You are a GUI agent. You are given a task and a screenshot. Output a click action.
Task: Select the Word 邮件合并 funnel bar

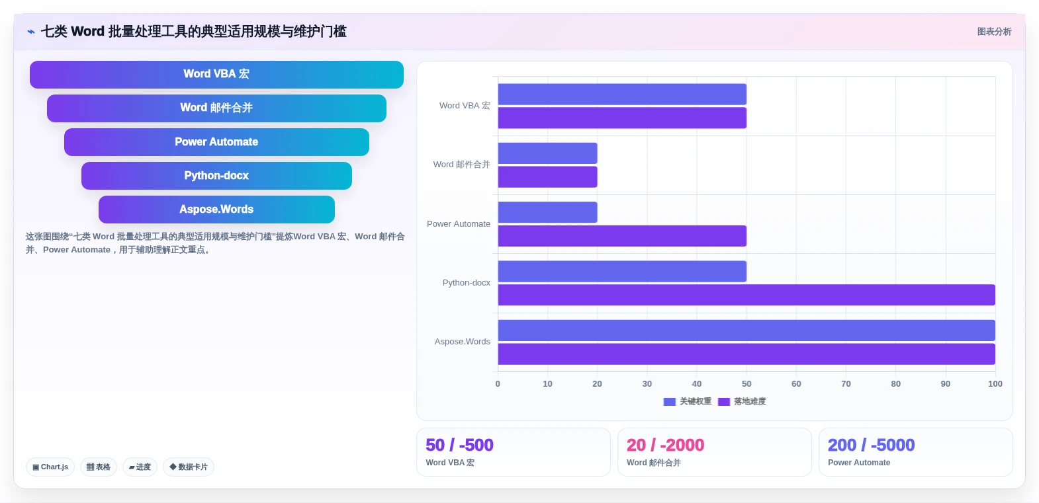tap(216, 108)
